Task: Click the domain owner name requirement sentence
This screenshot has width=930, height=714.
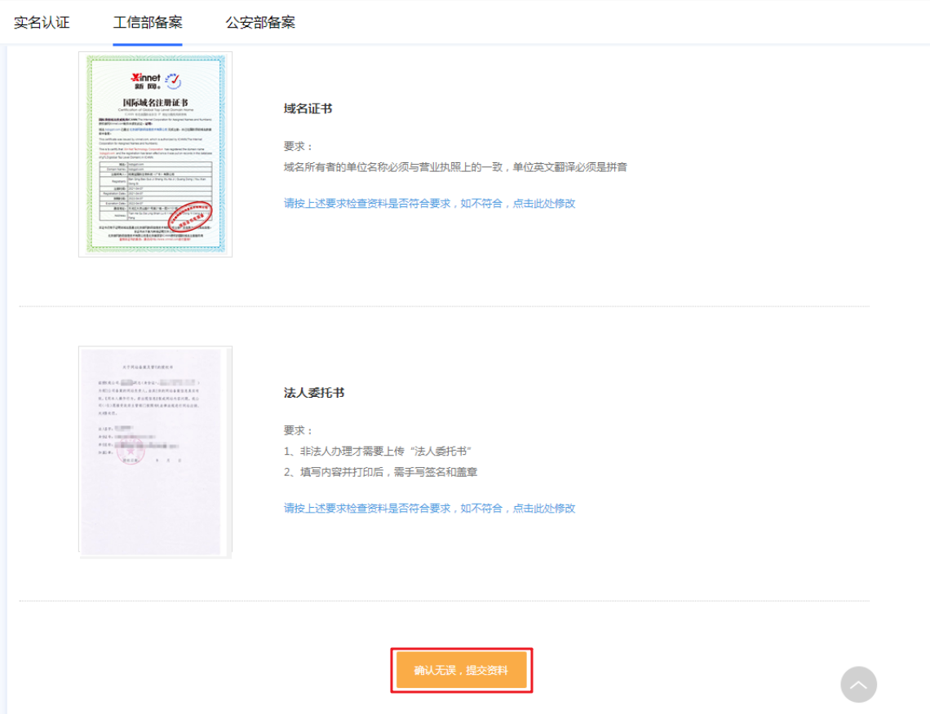Action: [x=455, y=167]
